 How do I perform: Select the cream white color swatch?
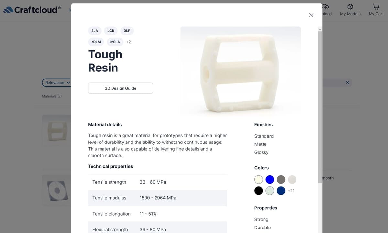click(259, 180)
